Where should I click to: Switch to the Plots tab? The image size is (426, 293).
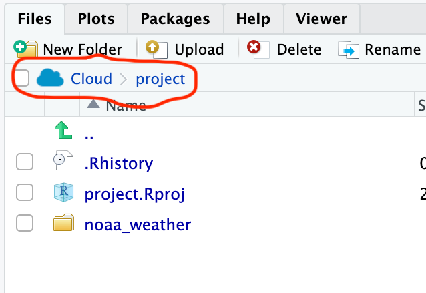click(x=95, y=19)
